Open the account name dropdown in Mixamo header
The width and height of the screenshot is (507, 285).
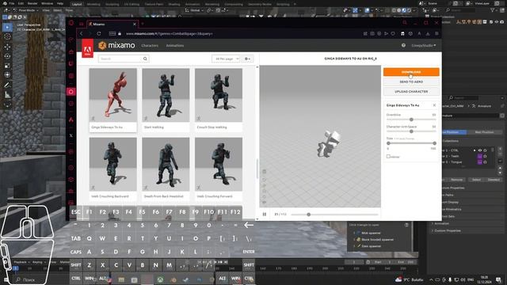pos(424,46)
